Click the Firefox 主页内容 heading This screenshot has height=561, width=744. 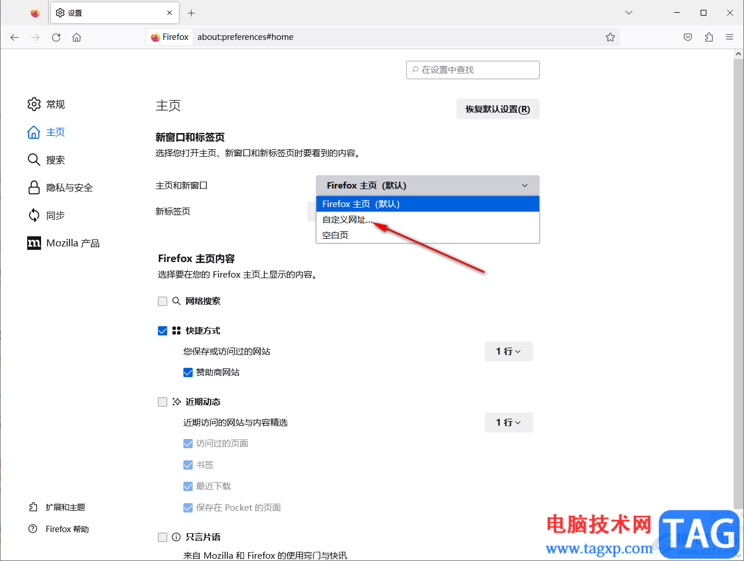click(x=197, y=259)
